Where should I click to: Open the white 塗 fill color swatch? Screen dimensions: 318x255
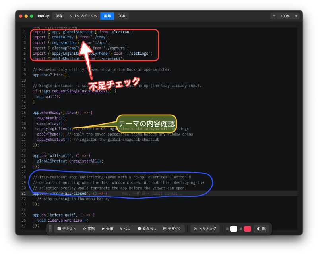[x=233, y=229]
